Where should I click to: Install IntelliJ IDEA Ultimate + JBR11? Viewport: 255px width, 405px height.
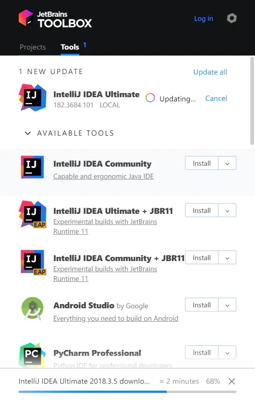202,210
